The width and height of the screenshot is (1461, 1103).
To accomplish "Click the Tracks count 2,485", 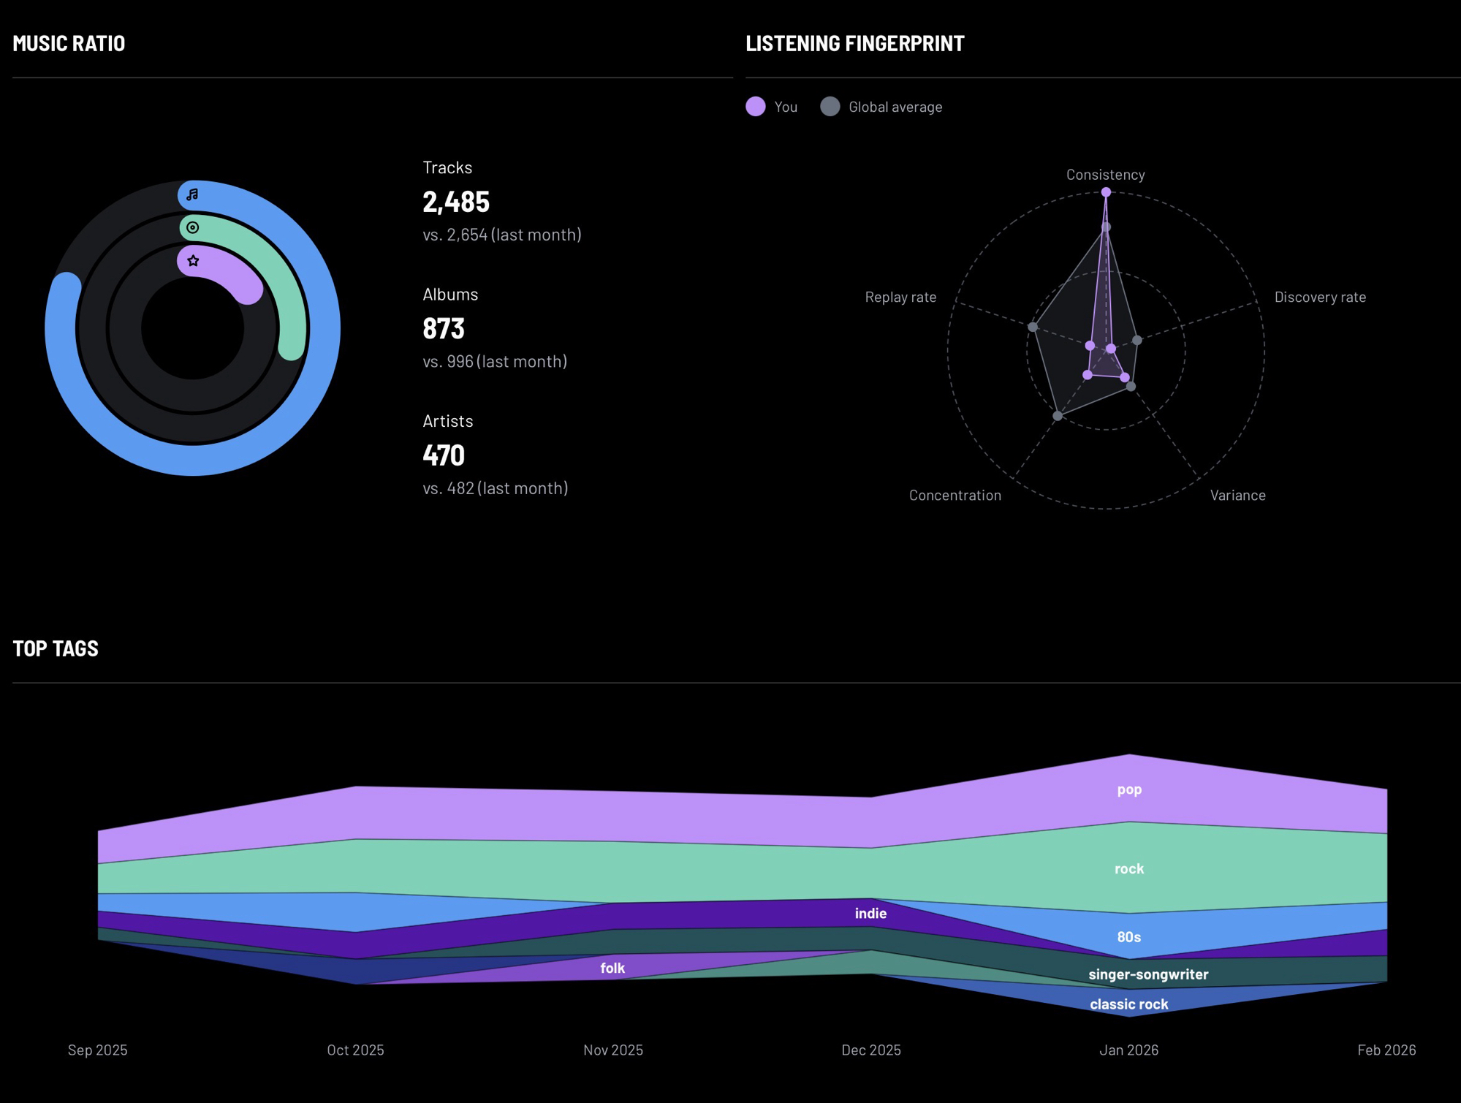I will click(456, 202).
